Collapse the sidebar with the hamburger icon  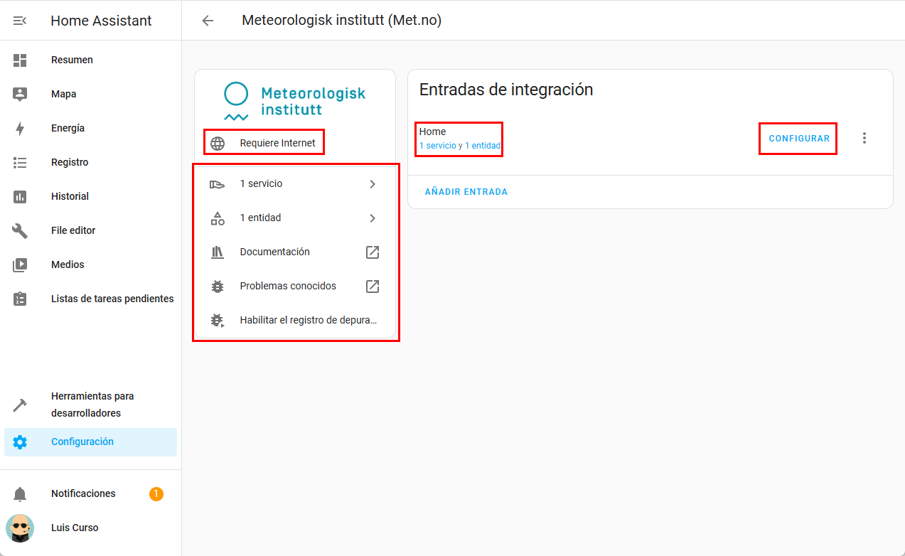coord(20,21)
